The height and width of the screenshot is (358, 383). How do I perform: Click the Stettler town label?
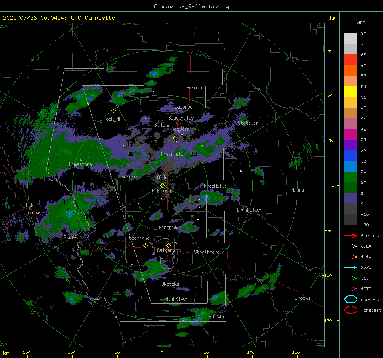[248, 123]
